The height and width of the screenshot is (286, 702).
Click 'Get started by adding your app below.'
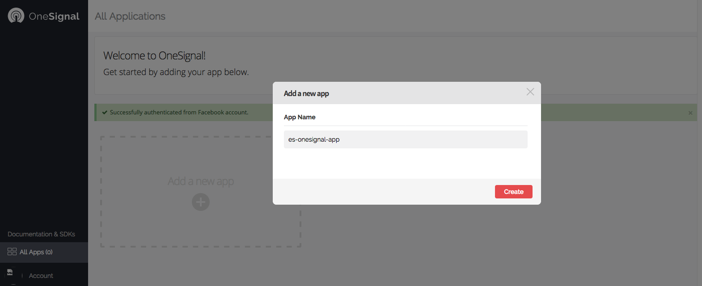pos(176,72)
